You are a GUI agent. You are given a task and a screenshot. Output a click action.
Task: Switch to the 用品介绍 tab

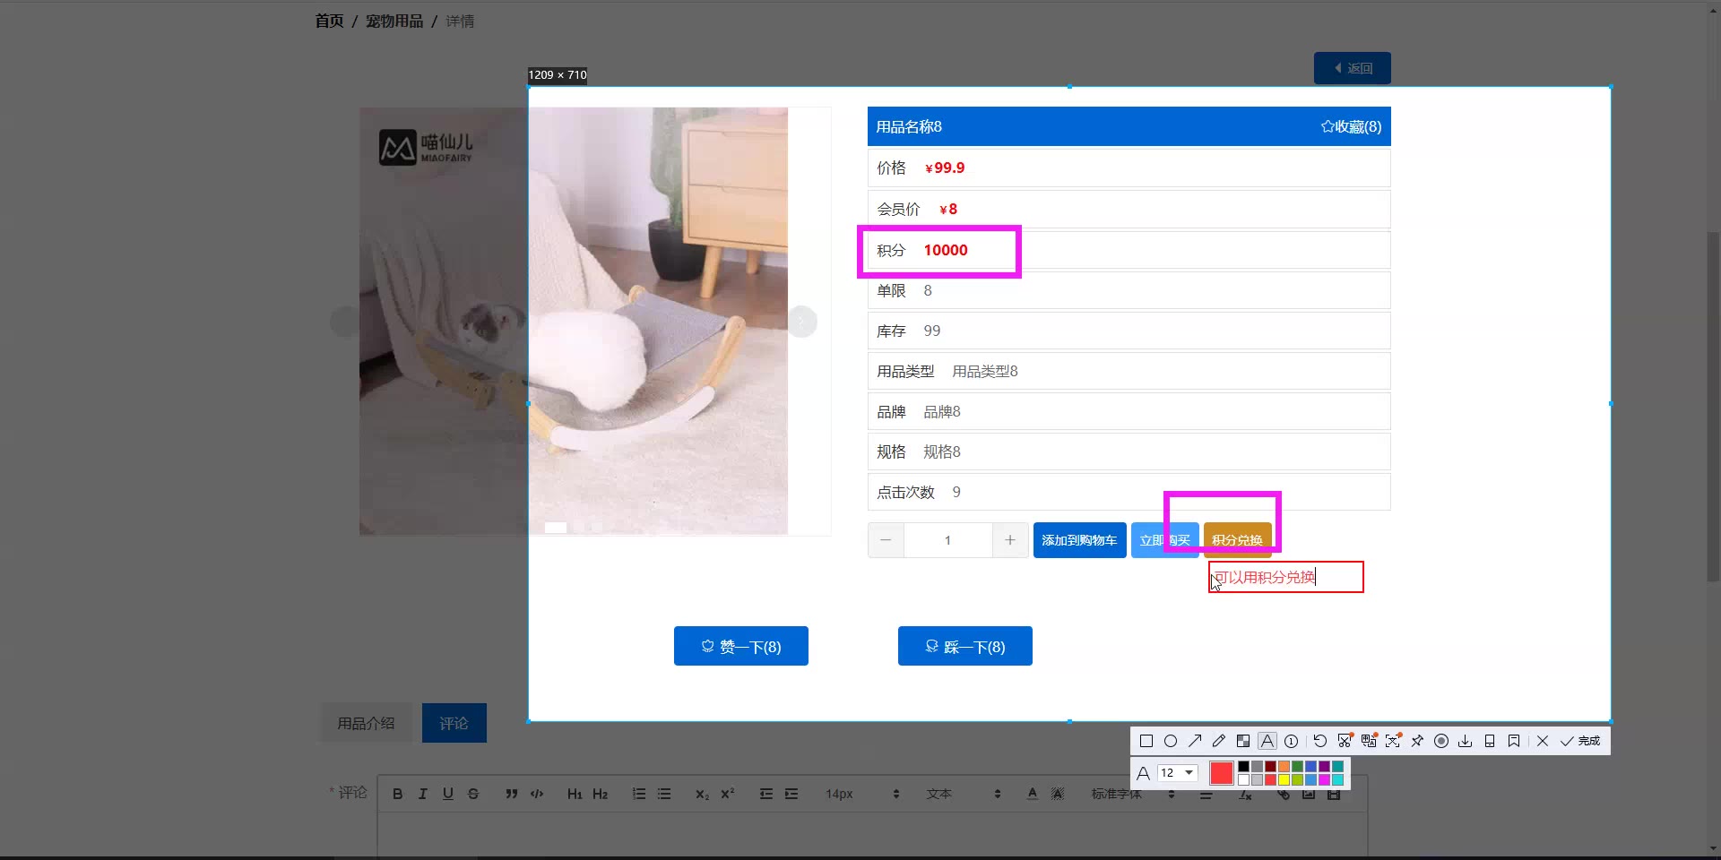click(366, 723)
